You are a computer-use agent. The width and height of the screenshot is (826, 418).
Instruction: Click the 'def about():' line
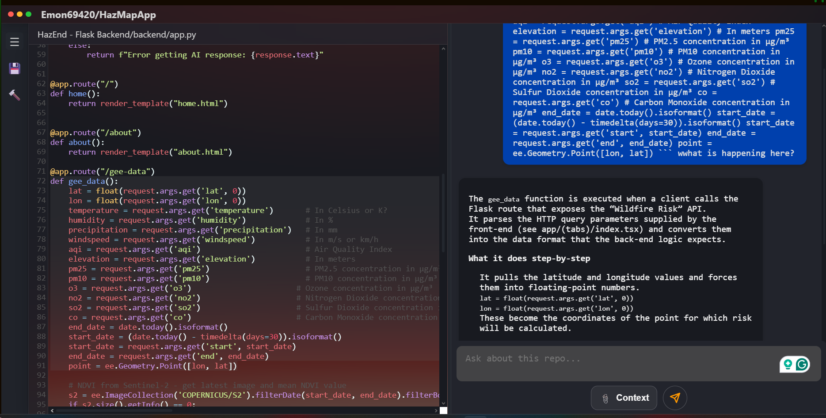77,142
